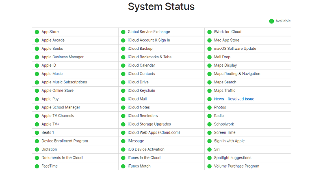Click Maps Routing & Navigation label

coord(237,74)
